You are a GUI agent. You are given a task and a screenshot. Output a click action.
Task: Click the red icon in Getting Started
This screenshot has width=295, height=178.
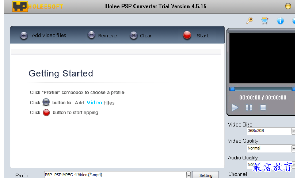tap(46, 113)
